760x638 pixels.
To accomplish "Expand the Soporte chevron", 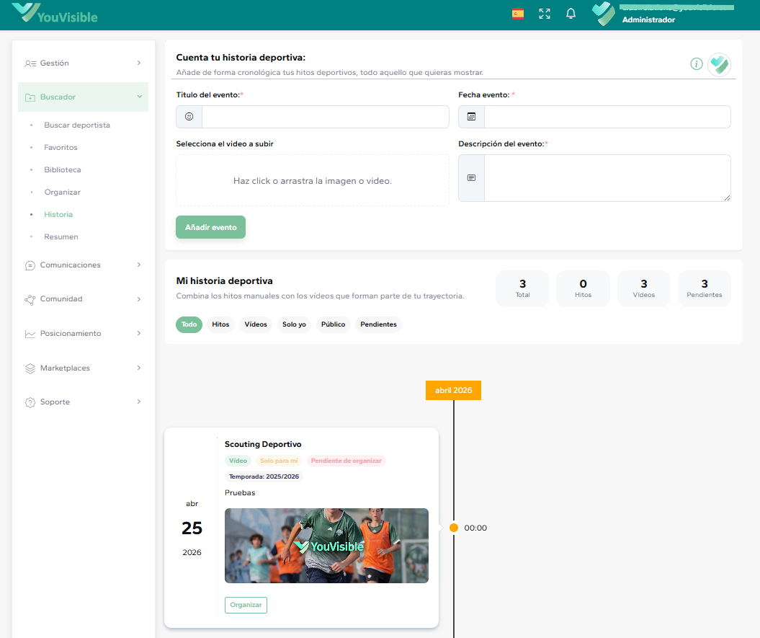I will (x=139, y=402).
